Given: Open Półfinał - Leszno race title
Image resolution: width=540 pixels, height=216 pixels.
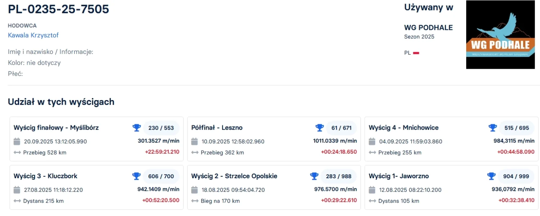Looking at the screenshot, I should (217, 128).
